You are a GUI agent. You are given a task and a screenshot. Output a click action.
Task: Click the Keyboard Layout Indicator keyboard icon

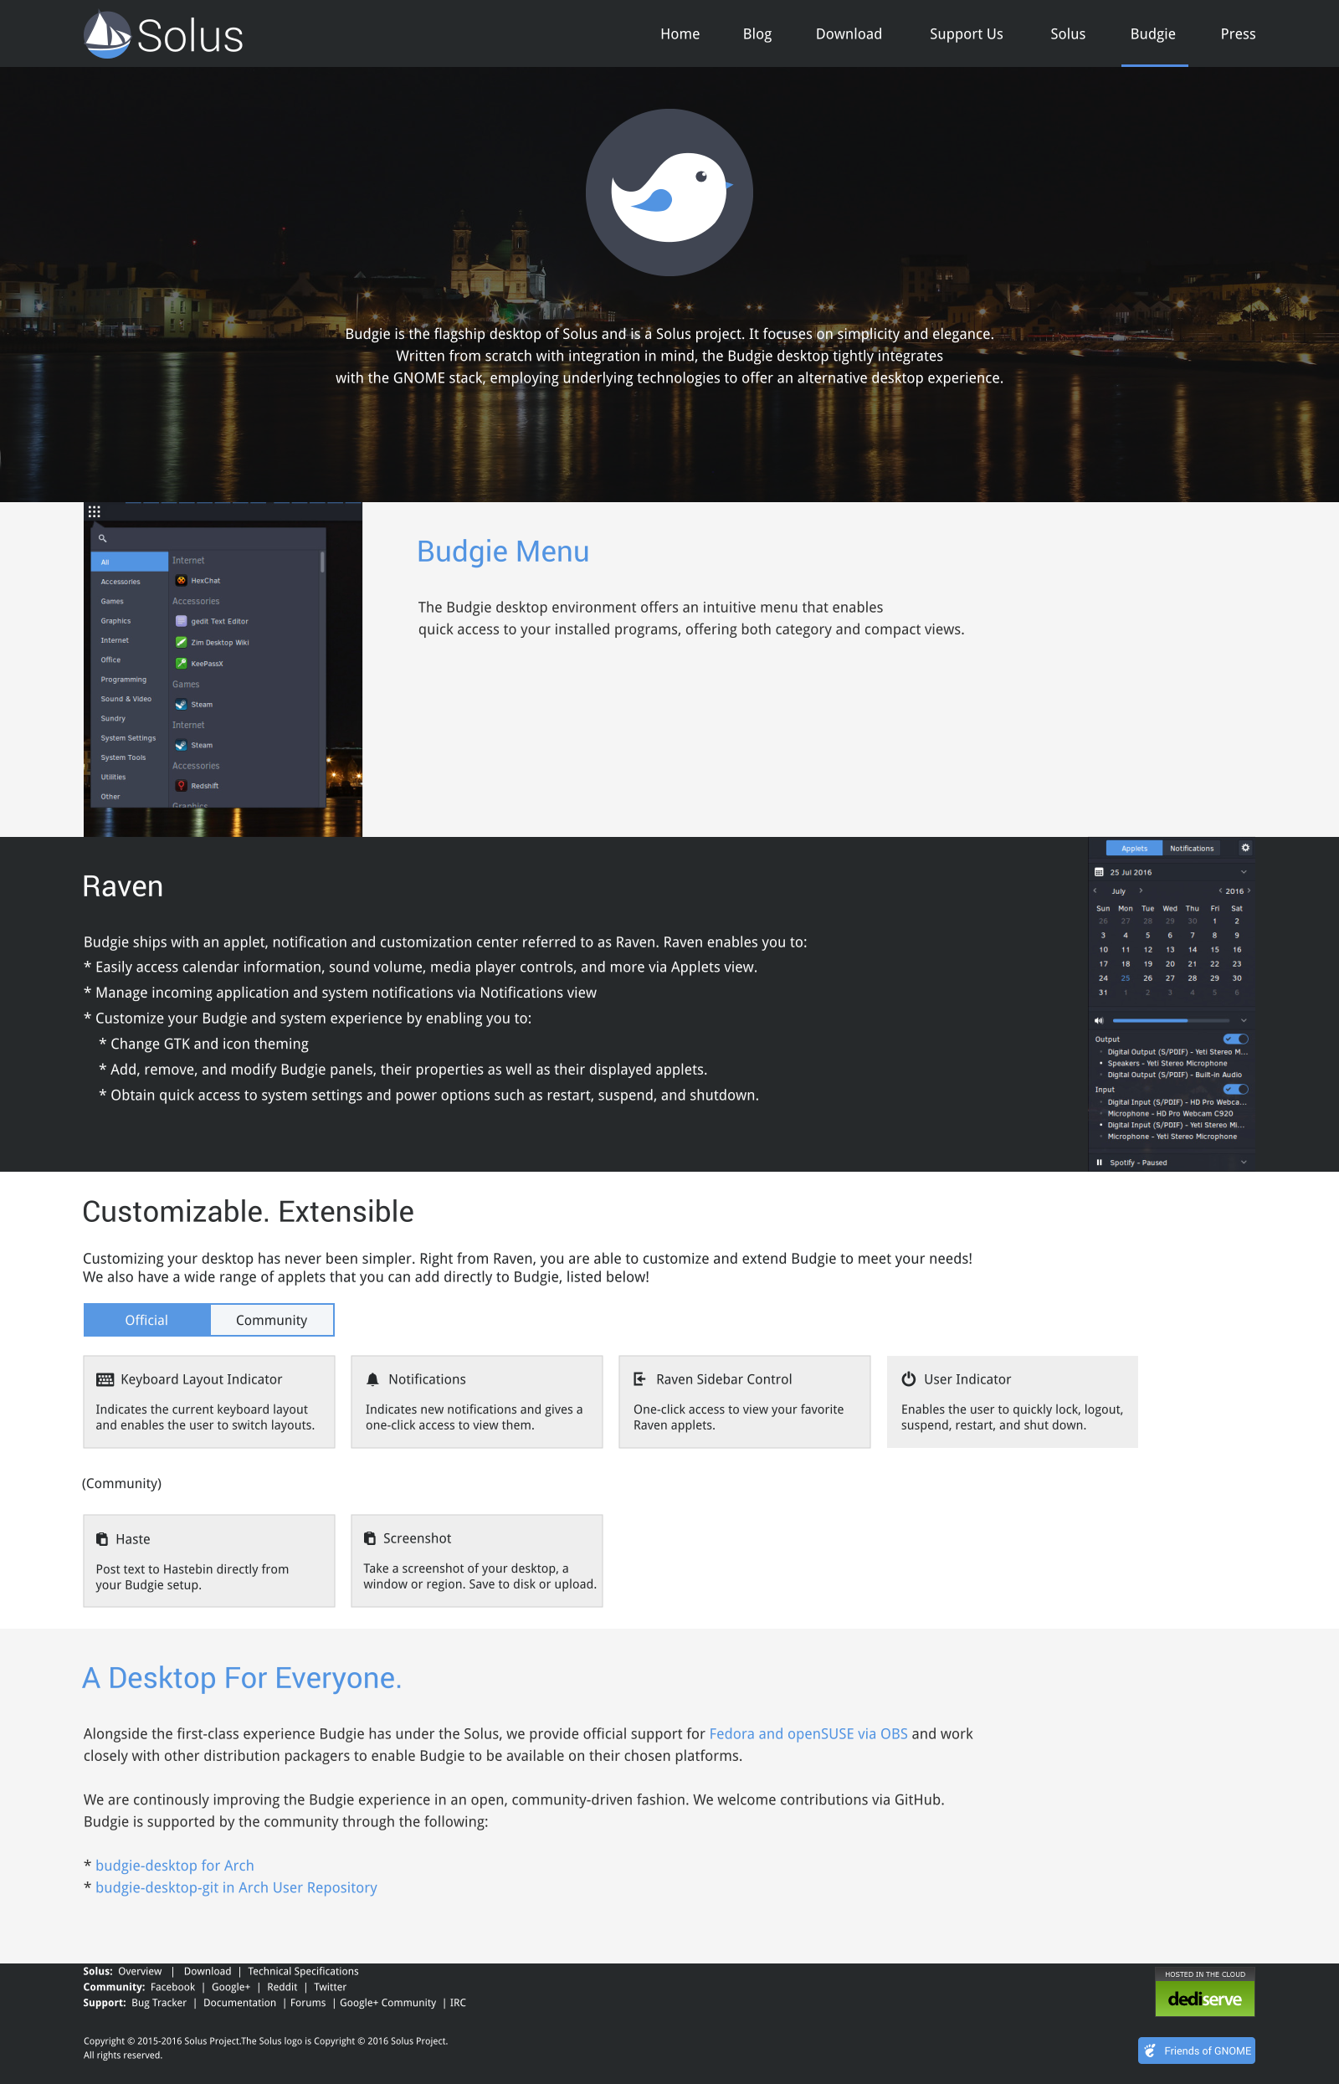click(x=105, y=1379)
